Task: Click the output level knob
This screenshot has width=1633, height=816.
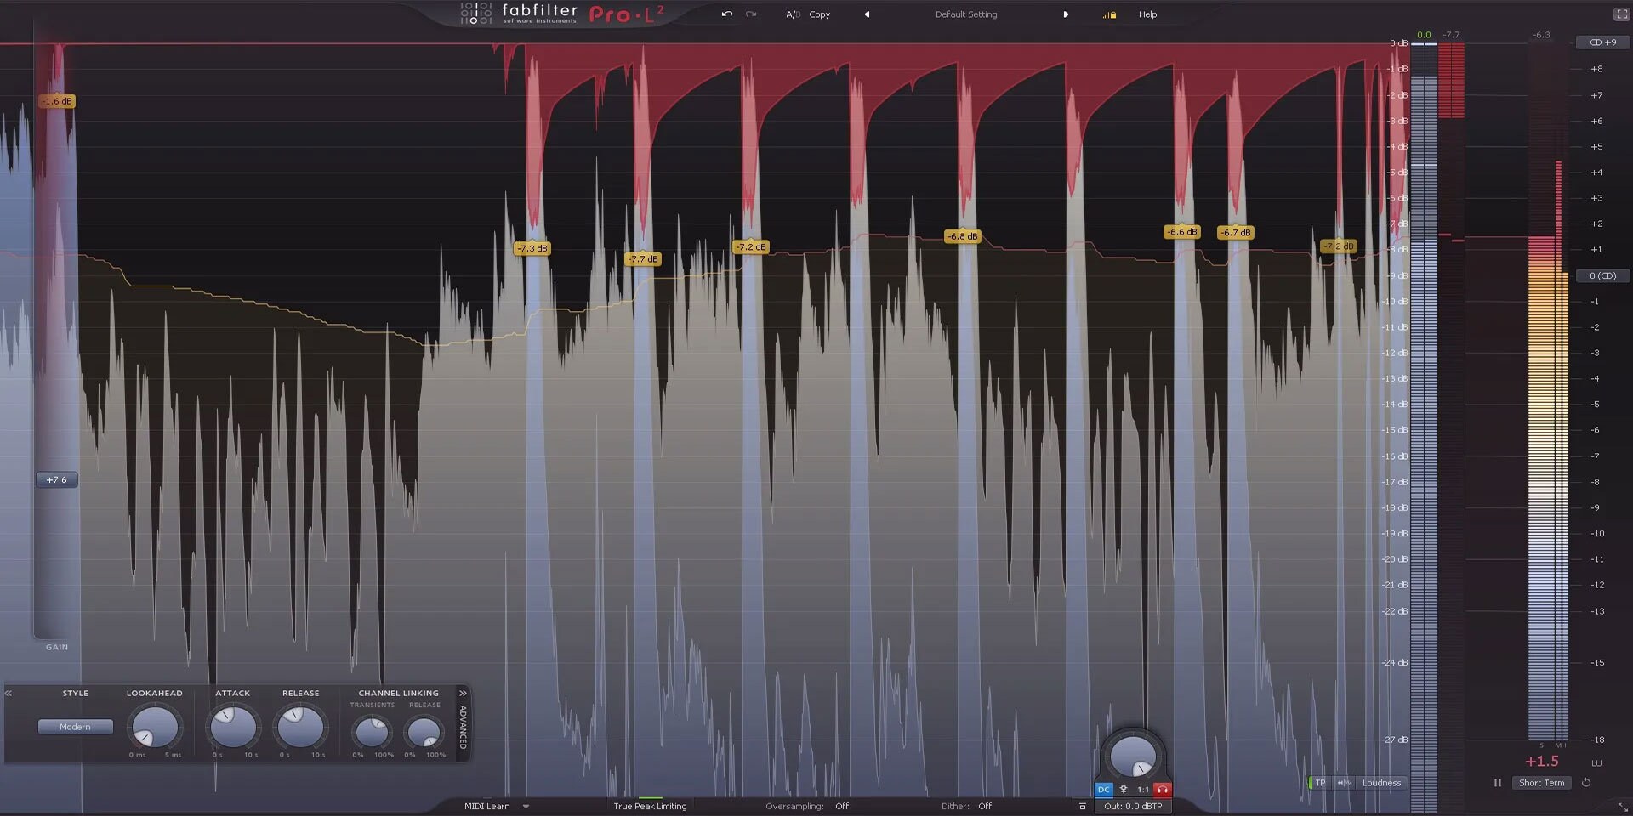Action: click(1134, 755)
